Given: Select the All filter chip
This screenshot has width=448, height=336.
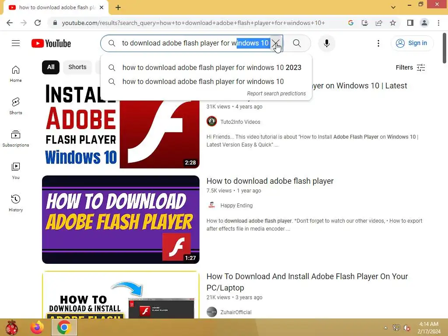Looking at the screenshot, I should point(51,67).
